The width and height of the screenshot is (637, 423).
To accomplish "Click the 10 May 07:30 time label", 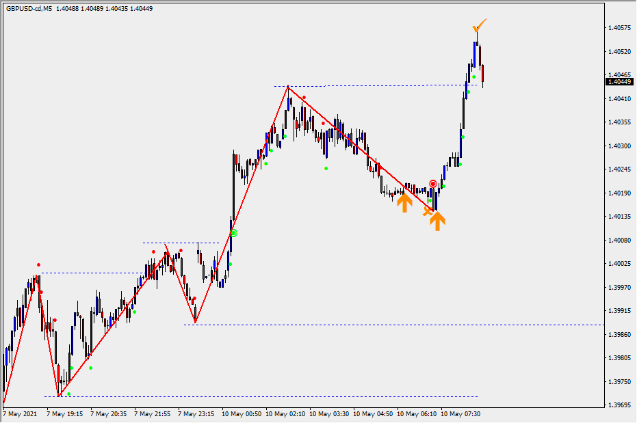I will [x=462, y=413].
